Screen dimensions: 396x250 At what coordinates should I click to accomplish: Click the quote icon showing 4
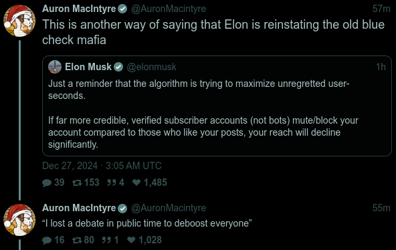tap(111, 182)
